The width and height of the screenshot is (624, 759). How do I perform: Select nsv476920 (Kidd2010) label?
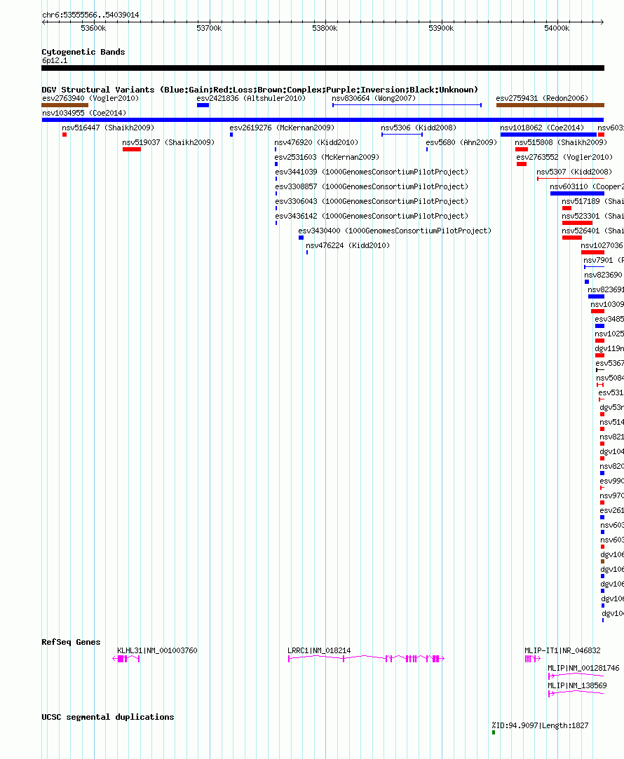317,142
